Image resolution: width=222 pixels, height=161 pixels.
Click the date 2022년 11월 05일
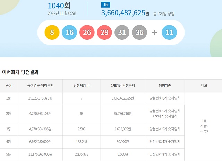pyautogui.click(x=62, y=13)
